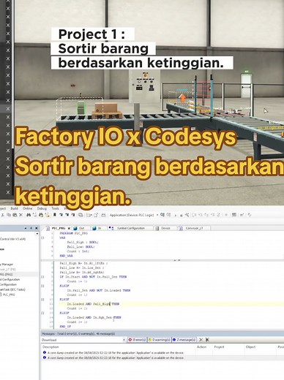This screenshot has height=380, width=284.
Task: Click the Stop icon in toolbar
Action: coord(182,215)
